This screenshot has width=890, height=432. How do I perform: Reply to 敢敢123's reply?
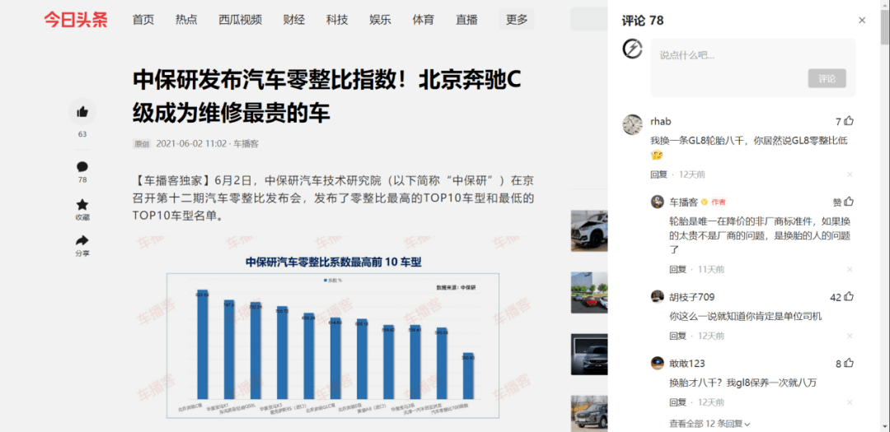point(677,402)
